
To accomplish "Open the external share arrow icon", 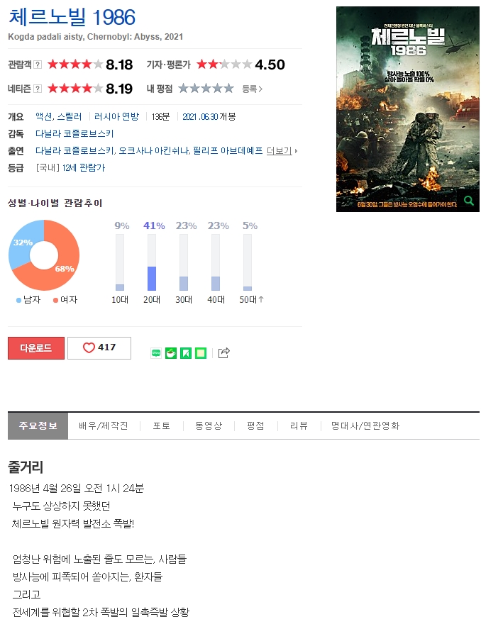I will pos(224,352).
